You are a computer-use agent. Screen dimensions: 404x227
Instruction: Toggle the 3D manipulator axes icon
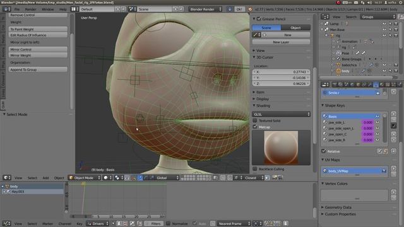pyautogui.click(x=134, y=178)
